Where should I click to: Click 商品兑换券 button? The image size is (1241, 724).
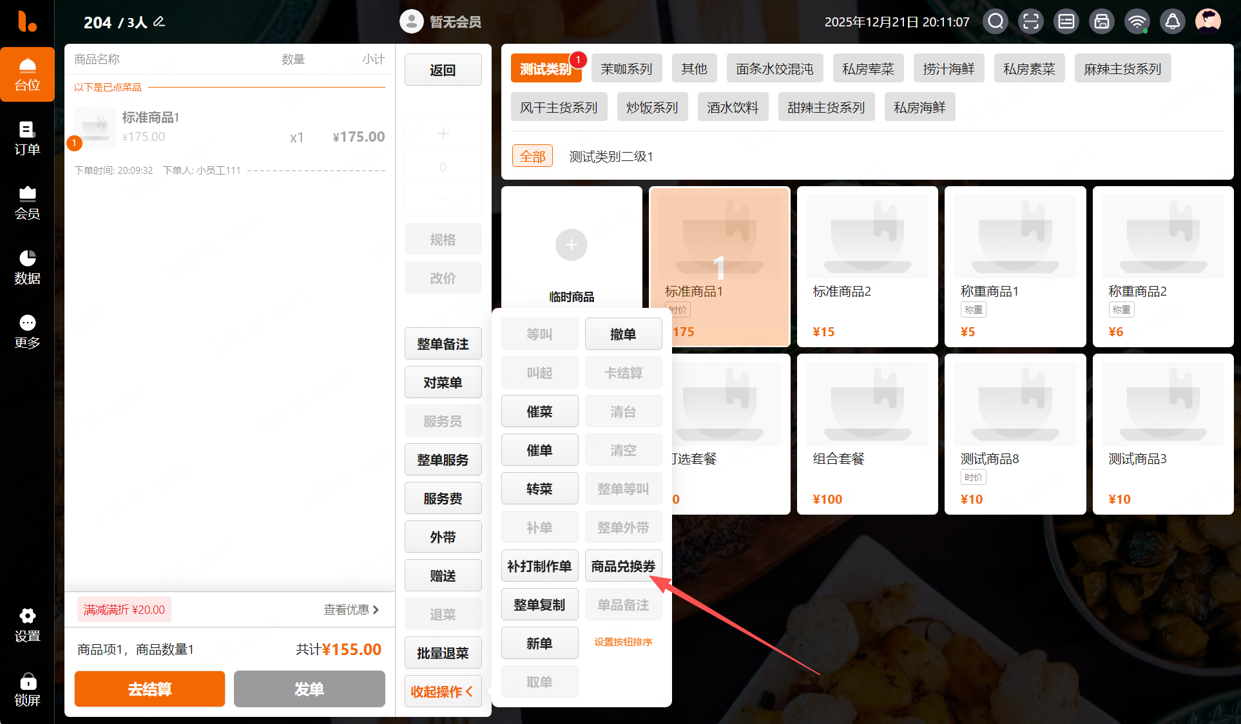point(623,566)
